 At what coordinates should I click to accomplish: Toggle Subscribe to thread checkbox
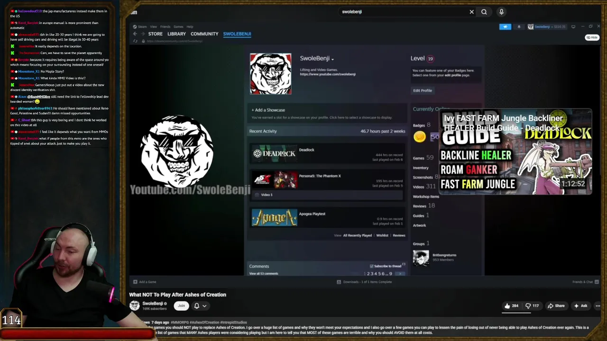pyautogui.click(x=371, y=266)
